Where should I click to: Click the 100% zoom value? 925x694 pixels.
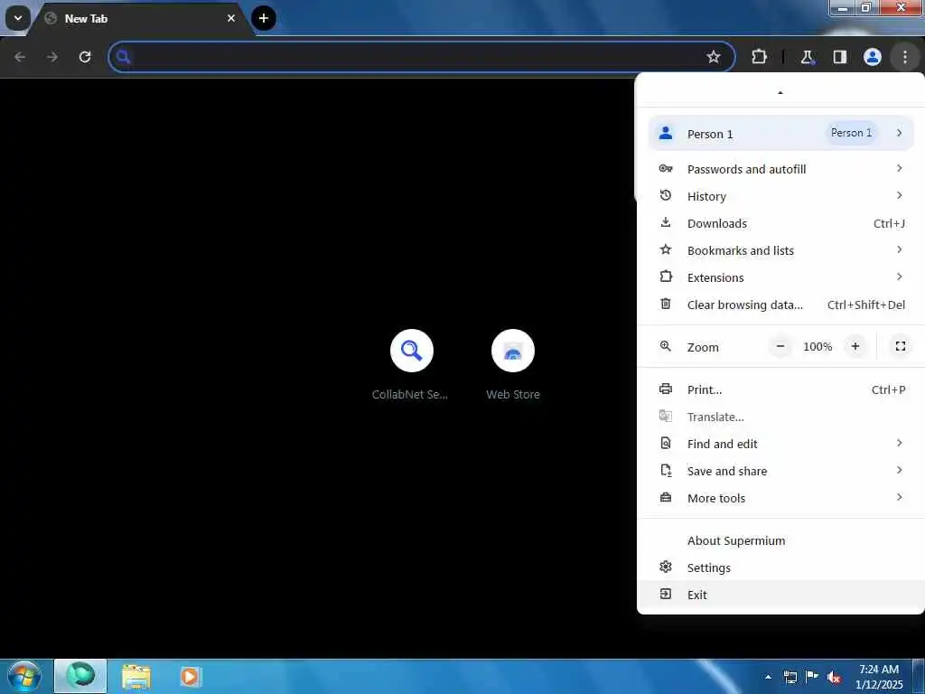pos(818,346)
